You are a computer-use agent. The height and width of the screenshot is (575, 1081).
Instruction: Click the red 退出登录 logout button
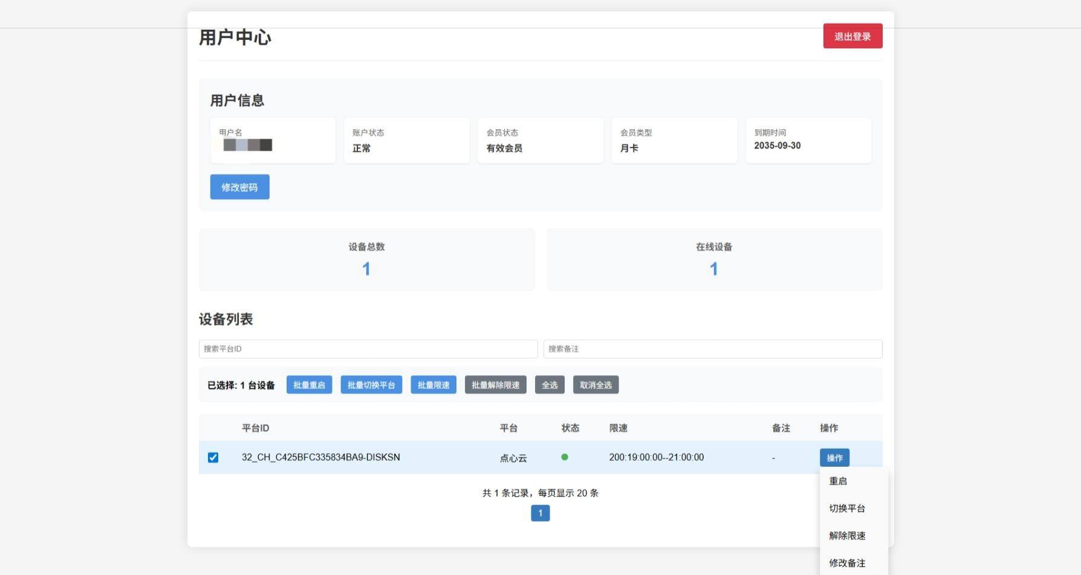click(x=852, y=36)
